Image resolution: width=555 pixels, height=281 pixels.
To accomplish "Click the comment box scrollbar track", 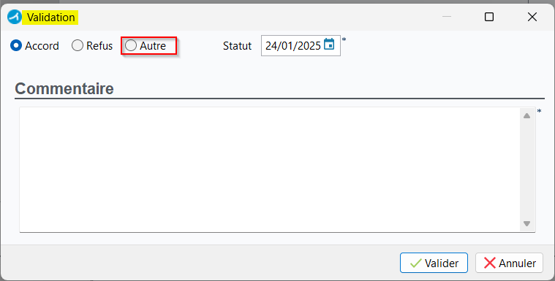I will [526, 169].
